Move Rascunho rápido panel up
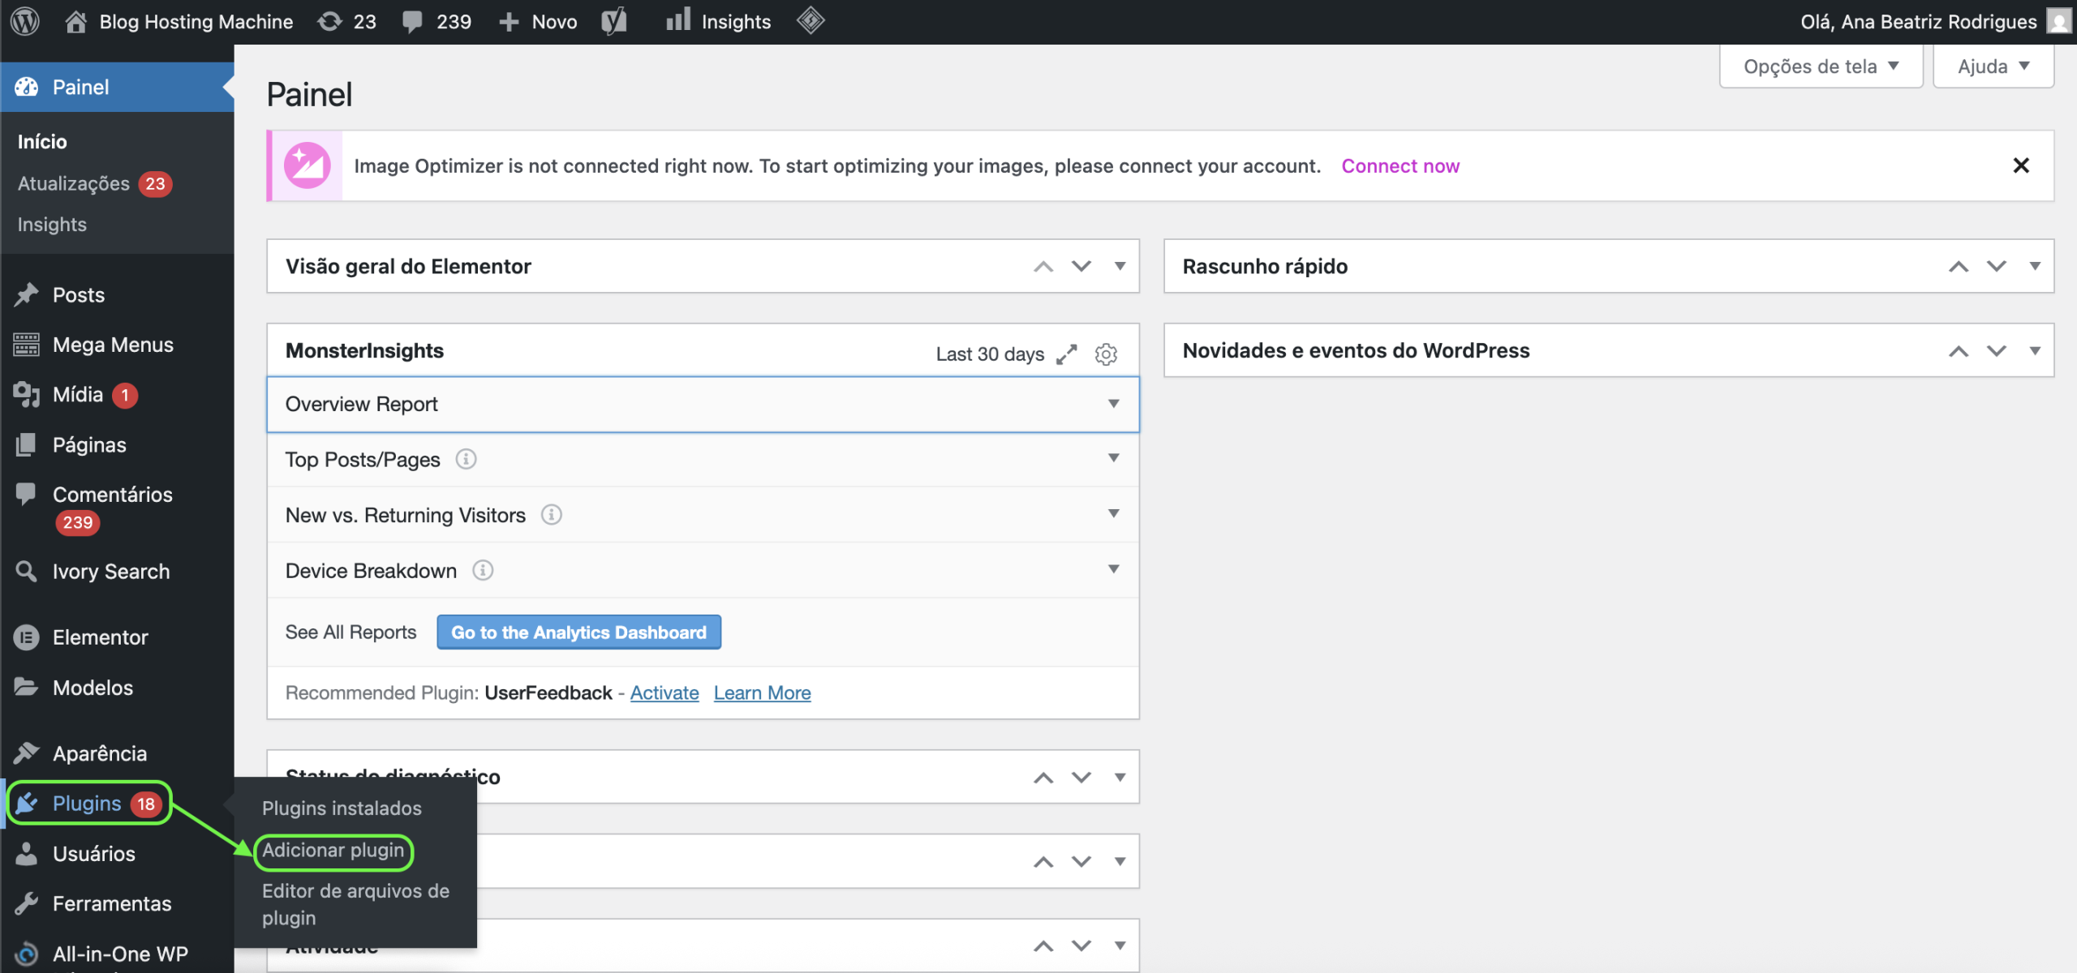 [x=1959, y=266]
